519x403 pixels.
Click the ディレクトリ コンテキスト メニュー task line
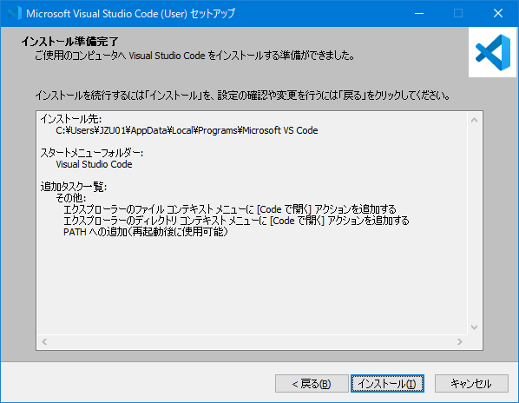click(236, 221)
